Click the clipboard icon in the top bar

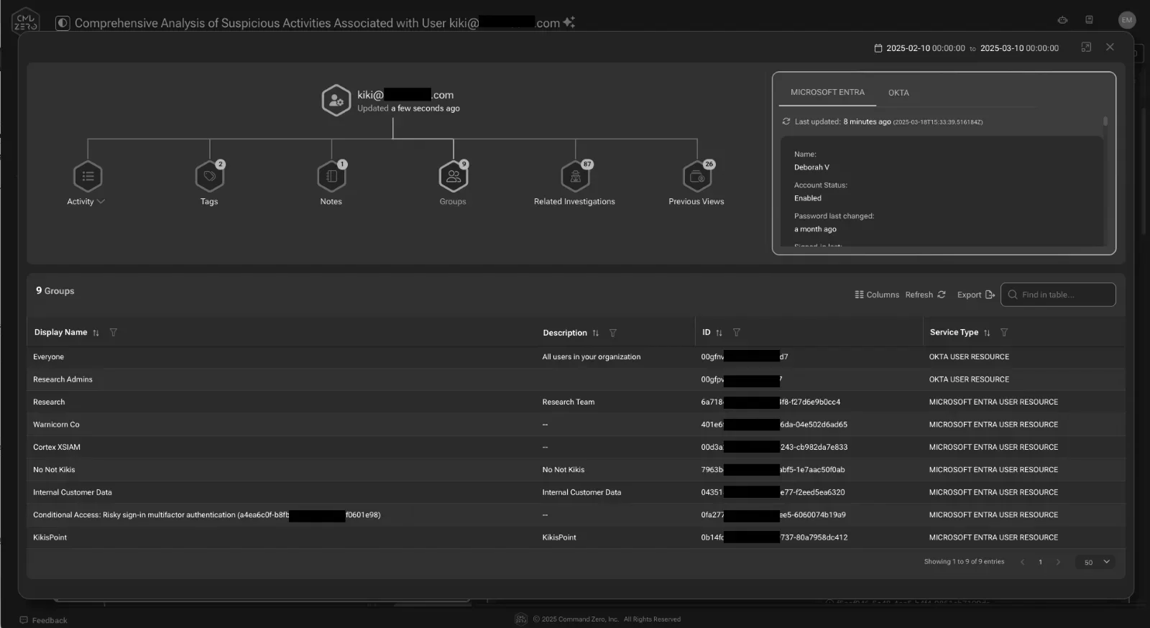coord(1089,20)
